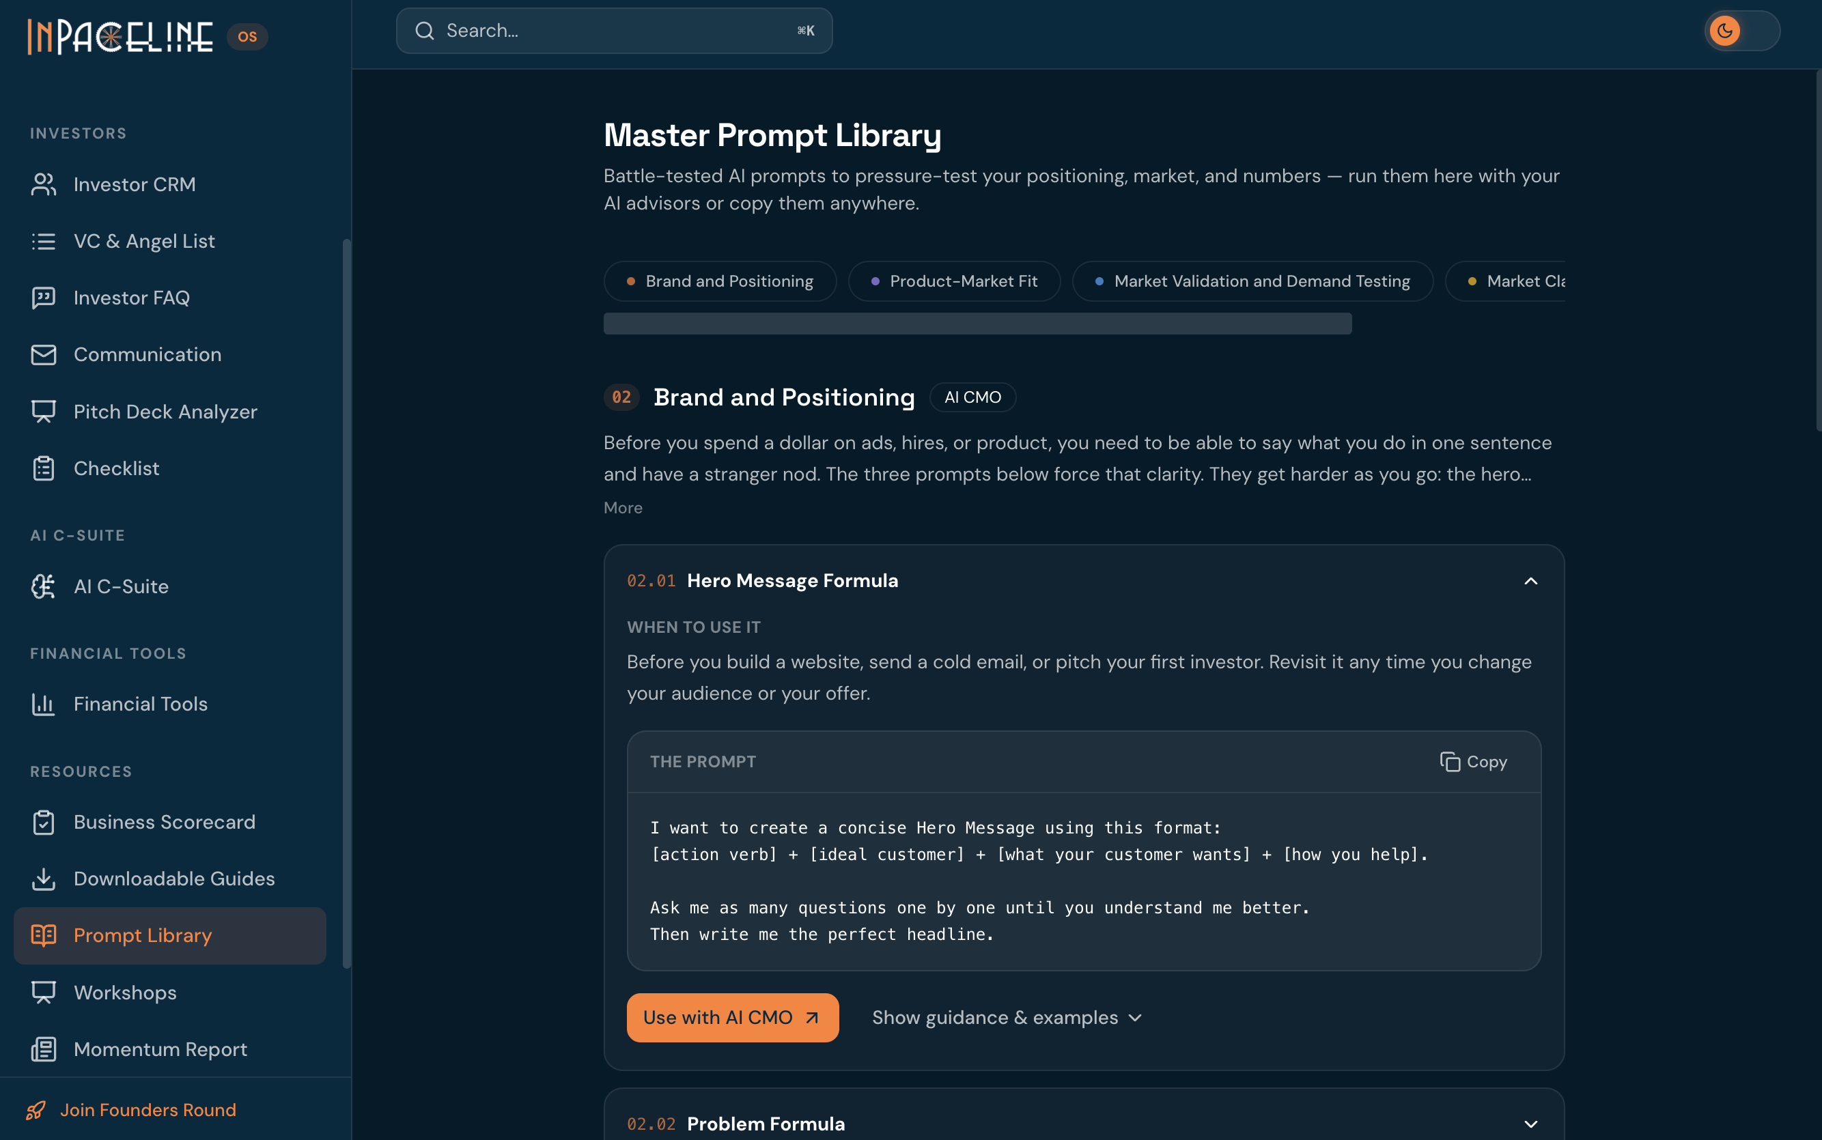Click Use with AI CMO button
The width and height of the screenshot is (1822, 1140).
tap(732, 1017)
